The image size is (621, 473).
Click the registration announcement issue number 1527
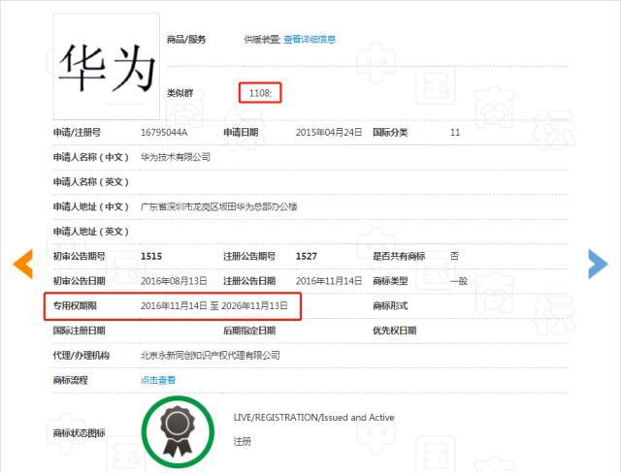tap(307, 256)
